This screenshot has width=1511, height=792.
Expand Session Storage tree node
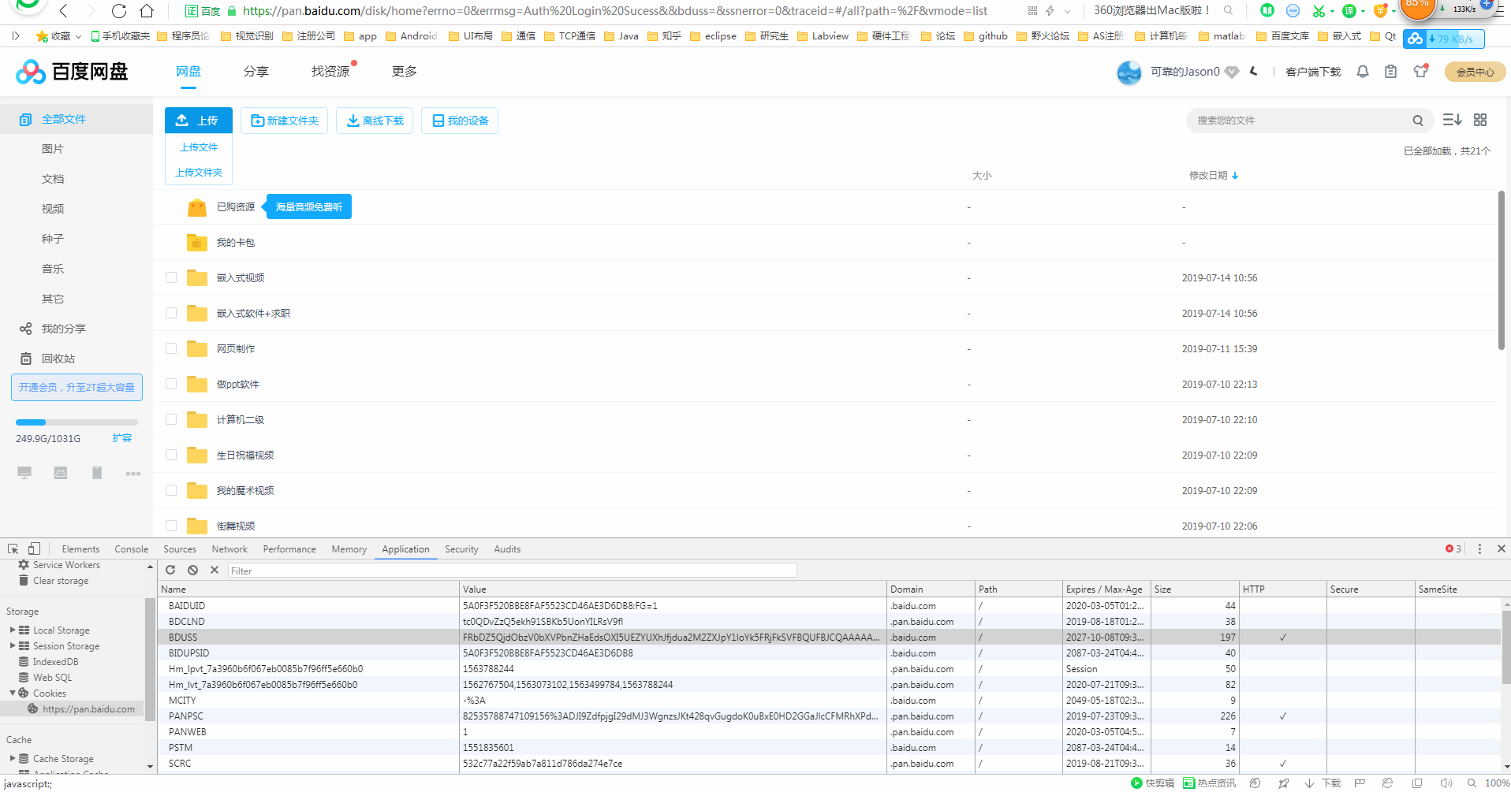tap(13, 646)
